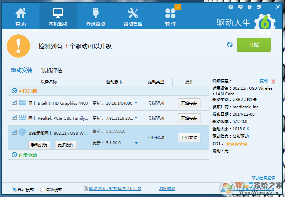
Task: Select the 最新模式 radio button
Action: coord(43,189)
